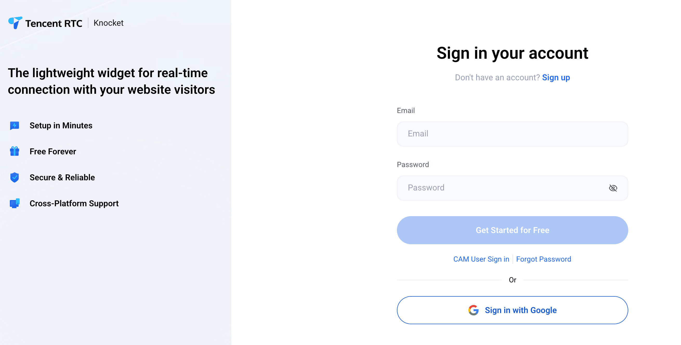Open the Sign up link

(x=556, y=77)
